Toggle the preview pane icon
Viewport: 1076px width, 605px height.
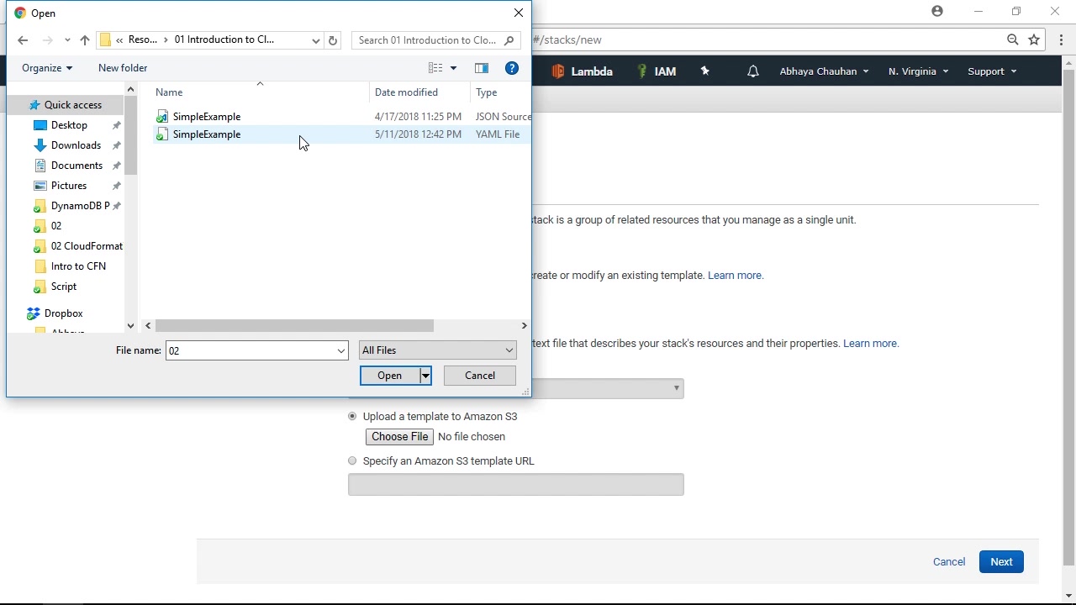click(482, 68)
